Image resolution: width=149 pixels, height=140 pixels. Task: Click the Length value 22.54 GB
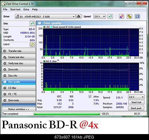[x=30, y=37]
